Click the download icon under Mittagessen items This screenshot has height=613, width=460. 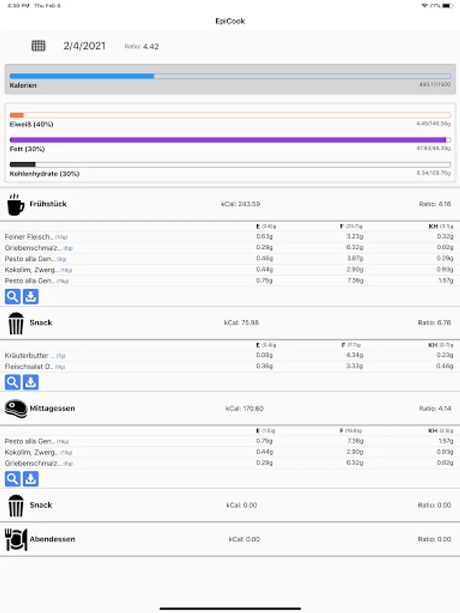pos(31,479)
